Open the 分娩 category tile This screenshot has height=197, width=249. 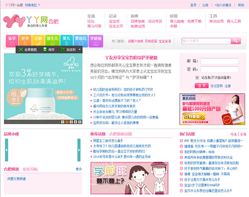(x=38, y=41)
